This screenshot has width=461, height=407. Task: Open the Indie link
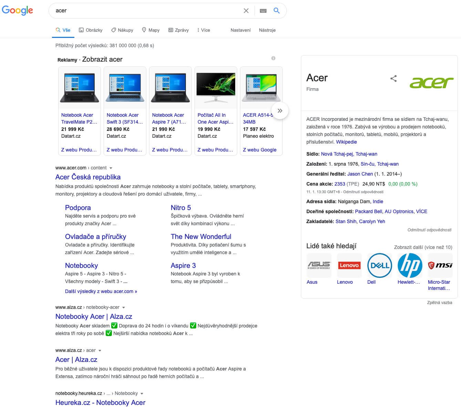tap(378, 201)
